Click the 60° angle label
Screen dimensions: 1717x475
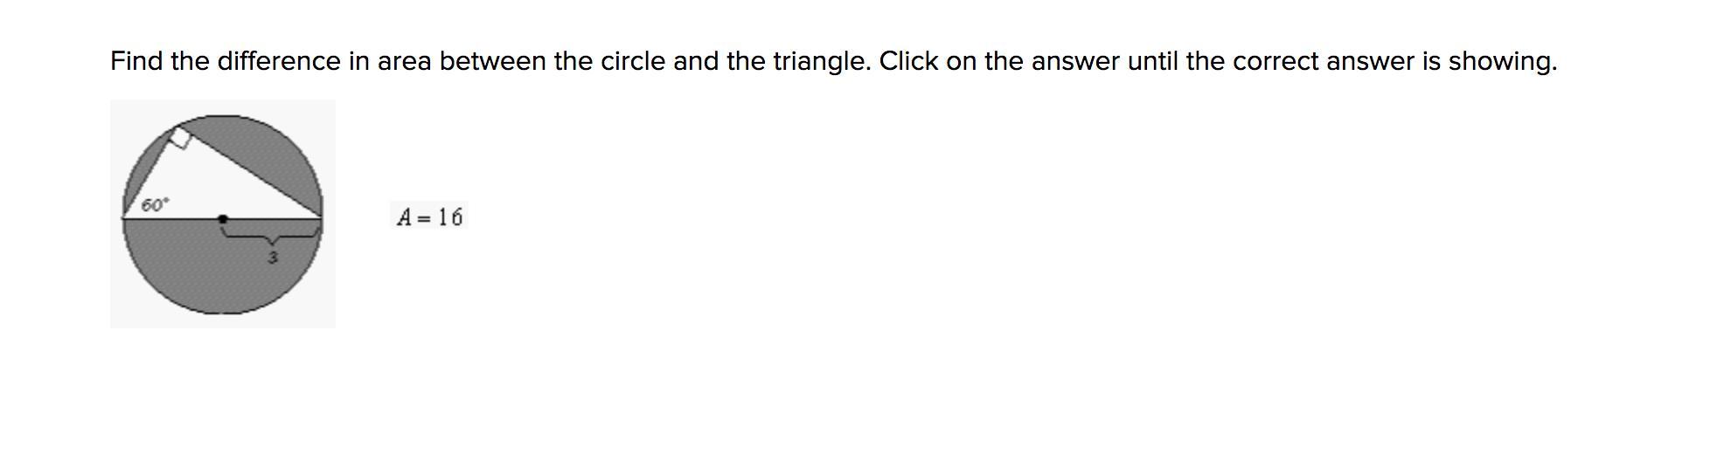[x=154, y=205]
